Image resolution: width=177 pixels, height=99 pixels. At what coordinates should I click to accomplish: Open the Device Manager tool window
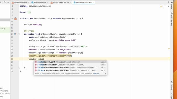point(171,19)
